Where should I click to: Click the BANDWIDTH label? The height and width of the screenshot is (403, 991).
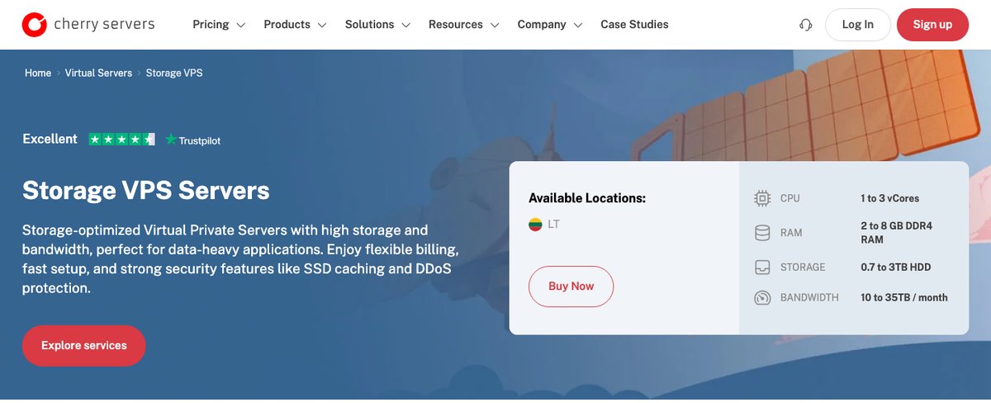[x=809, y=297]
